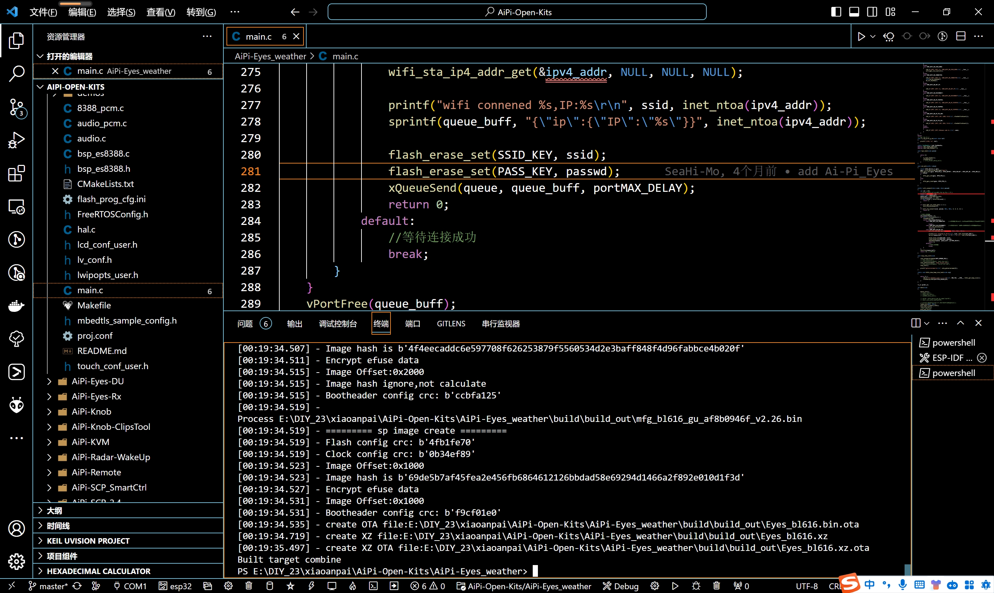
Task: Open the split terminal dropdown arrow
Action: point(926,323)
